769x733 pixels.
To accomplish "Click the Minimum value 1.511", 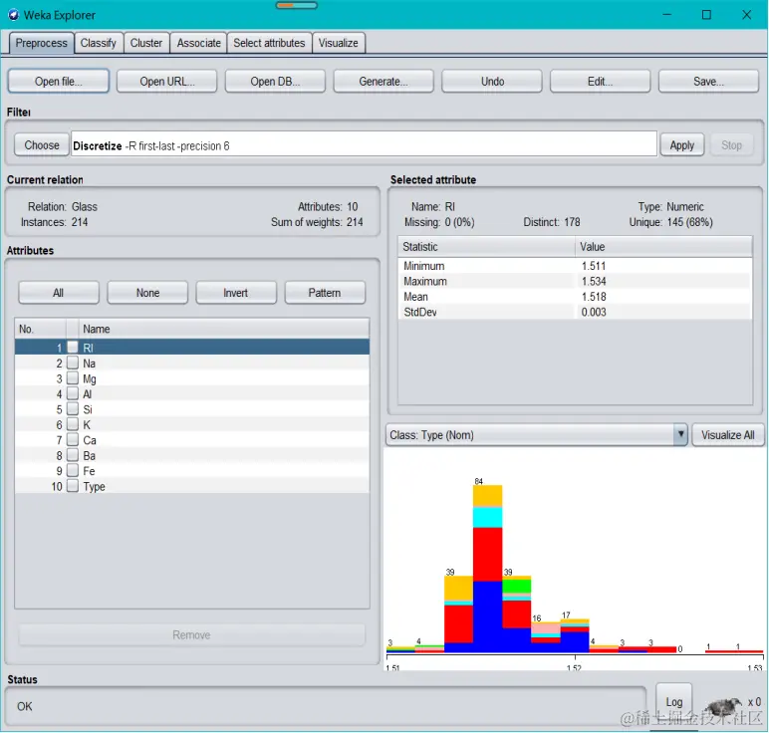I will 594,266.
